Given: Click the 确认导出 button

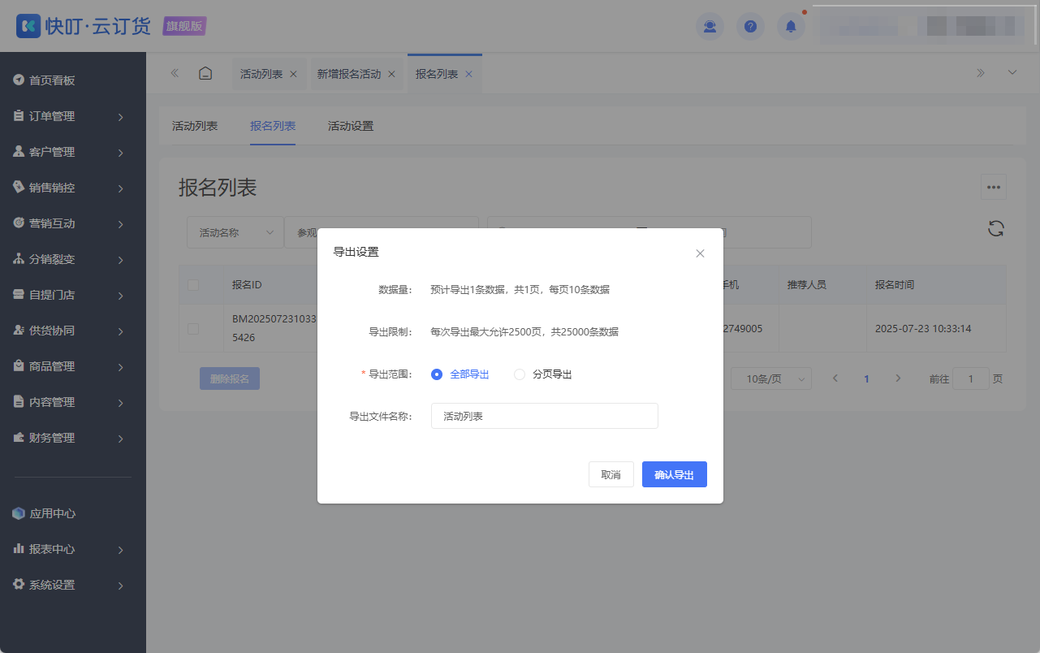Looking at the screenshot, I should tap(675, 474).
